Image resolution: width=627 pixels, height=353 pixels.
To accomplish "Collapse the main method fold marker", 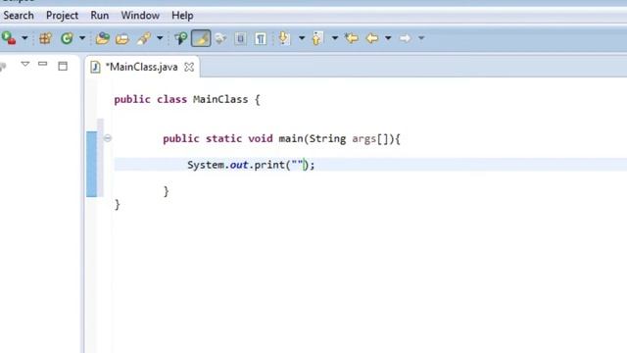I will coord(107,138).
